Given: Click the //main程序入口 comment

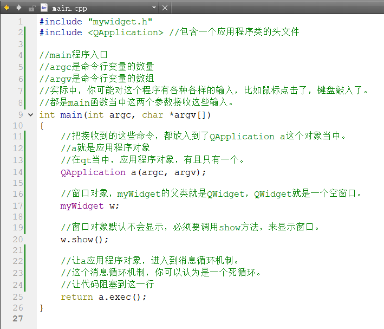Looking at the screenshot, I should pyautogui.click(x=74, y=55).
